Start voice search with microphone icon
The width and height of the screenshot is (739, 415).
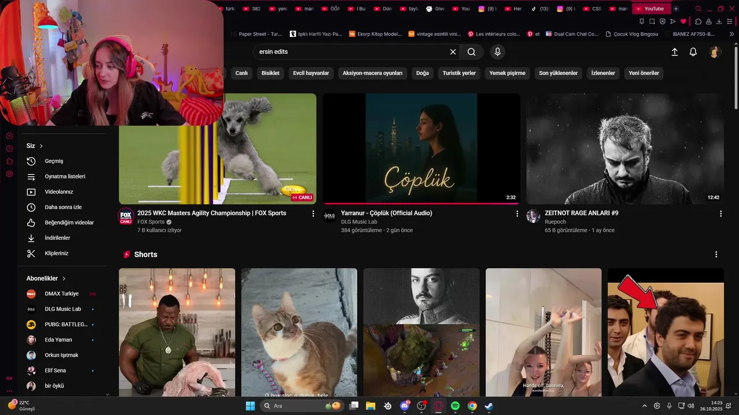click(498, 52)
